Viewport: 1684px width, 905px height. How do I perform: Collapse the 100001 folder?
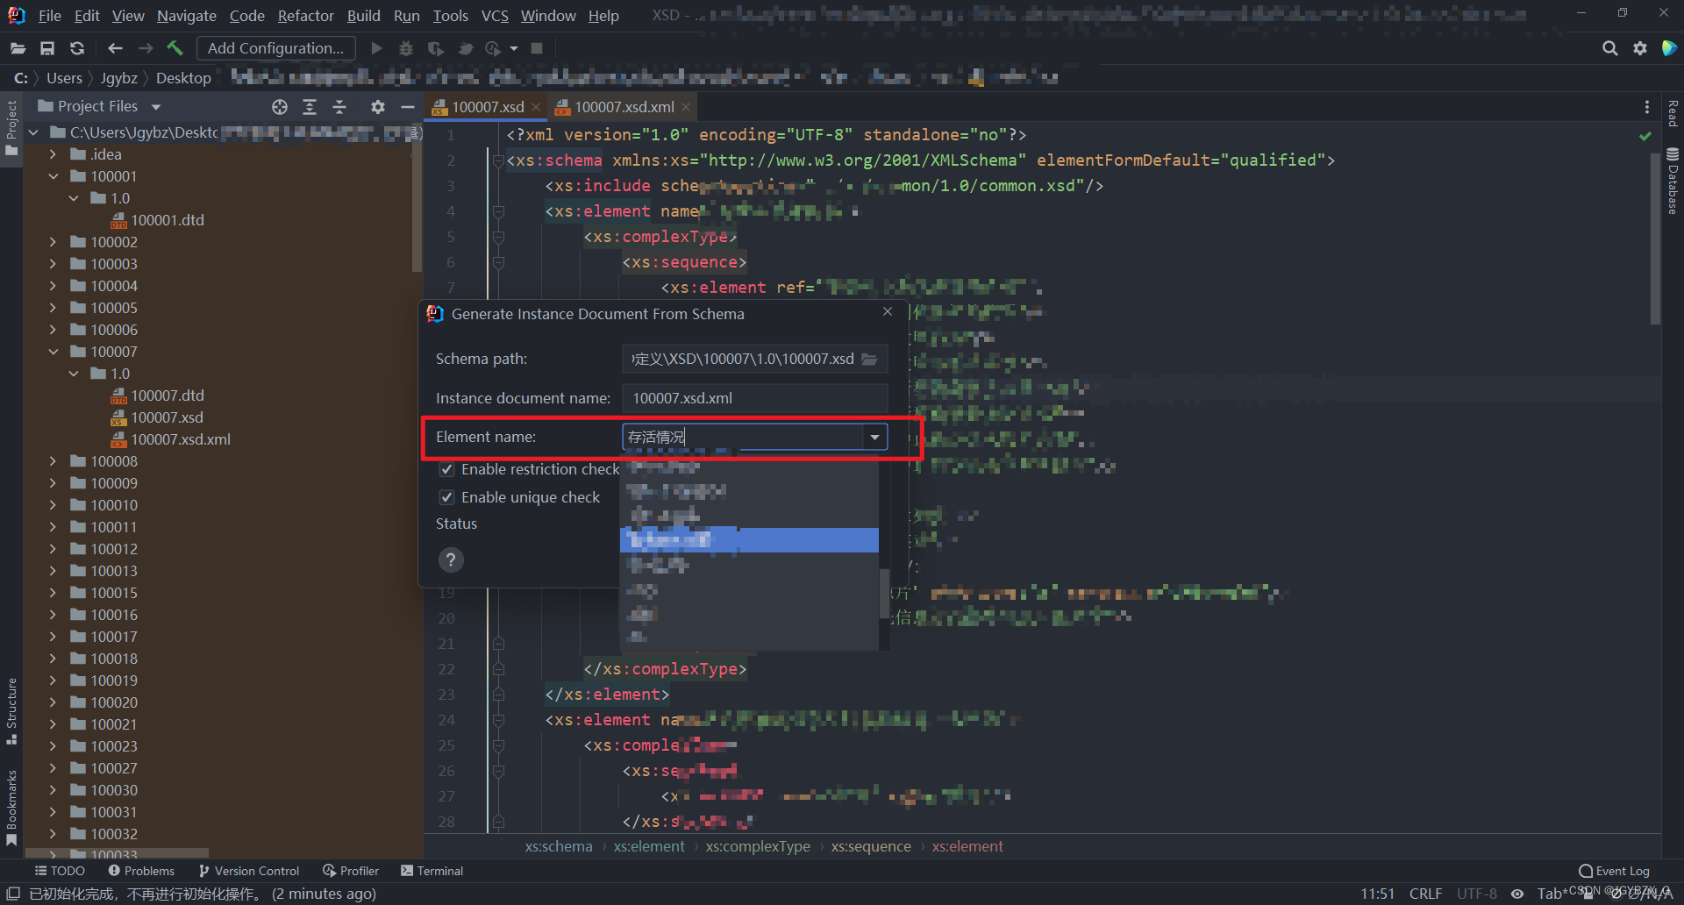pos(54,176)
